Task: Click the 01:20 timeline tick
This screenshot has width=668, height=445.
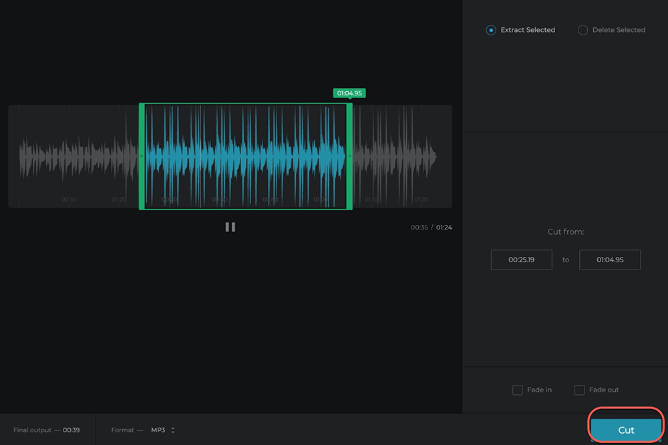Action: point(421,199)
